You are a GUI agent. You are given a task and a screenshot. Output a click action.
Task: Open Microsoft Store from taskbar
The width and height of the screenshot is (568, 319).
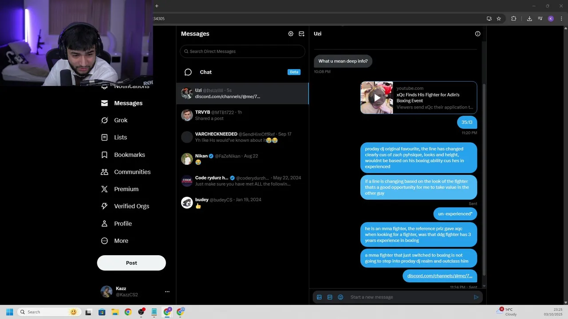coord(102,312)
